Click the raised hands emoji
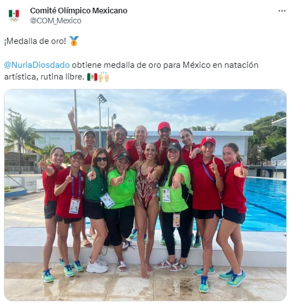Screen dimensions: 294x308 (x=103, y=77)
